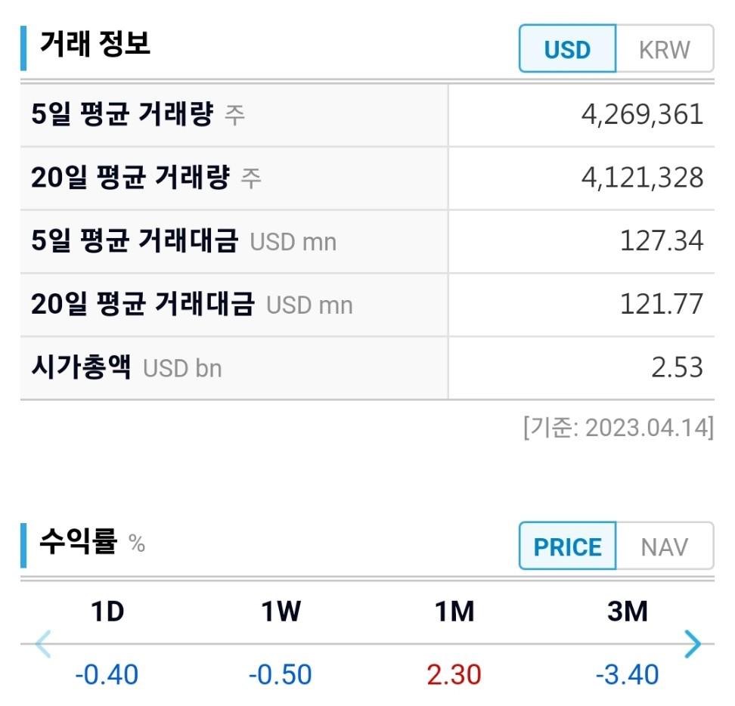
Task: Select the PRICE returns option
Action: pyautogui.click(x=566, y=547)
